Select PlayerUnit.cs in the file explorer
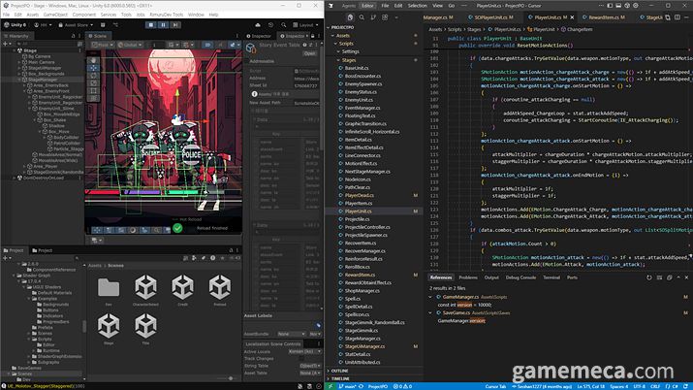This screenshot has height=390, width=693. click(x=358, y=211)
